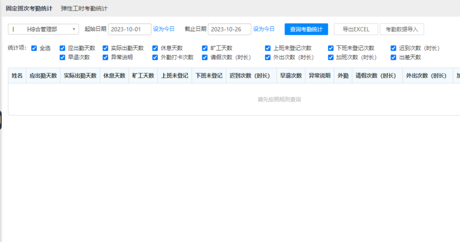
Task: Switch to 固定班次考勤统计 tab
Action: coord(29,9)
